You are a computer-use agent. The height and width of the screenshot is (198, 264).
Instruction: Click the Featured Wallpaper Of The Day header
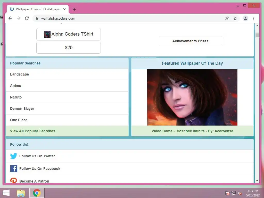click(192, 63)
